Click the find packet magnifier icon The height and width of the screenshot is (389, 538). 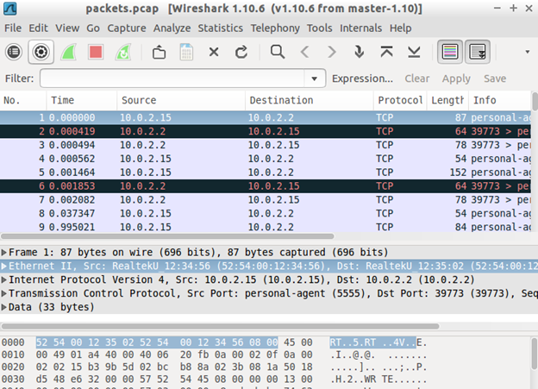point(278,52)
